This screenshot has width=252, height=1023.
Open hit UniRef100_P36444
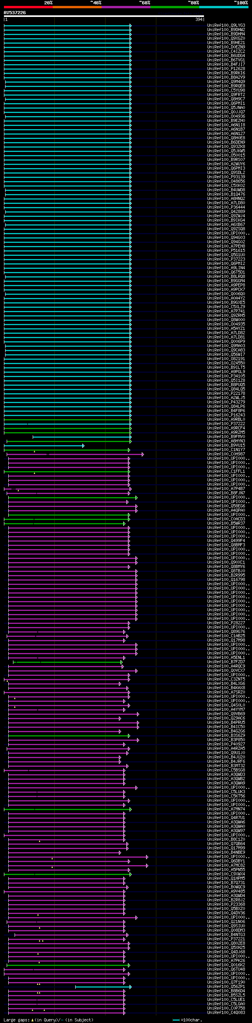(x=226, y=207)
